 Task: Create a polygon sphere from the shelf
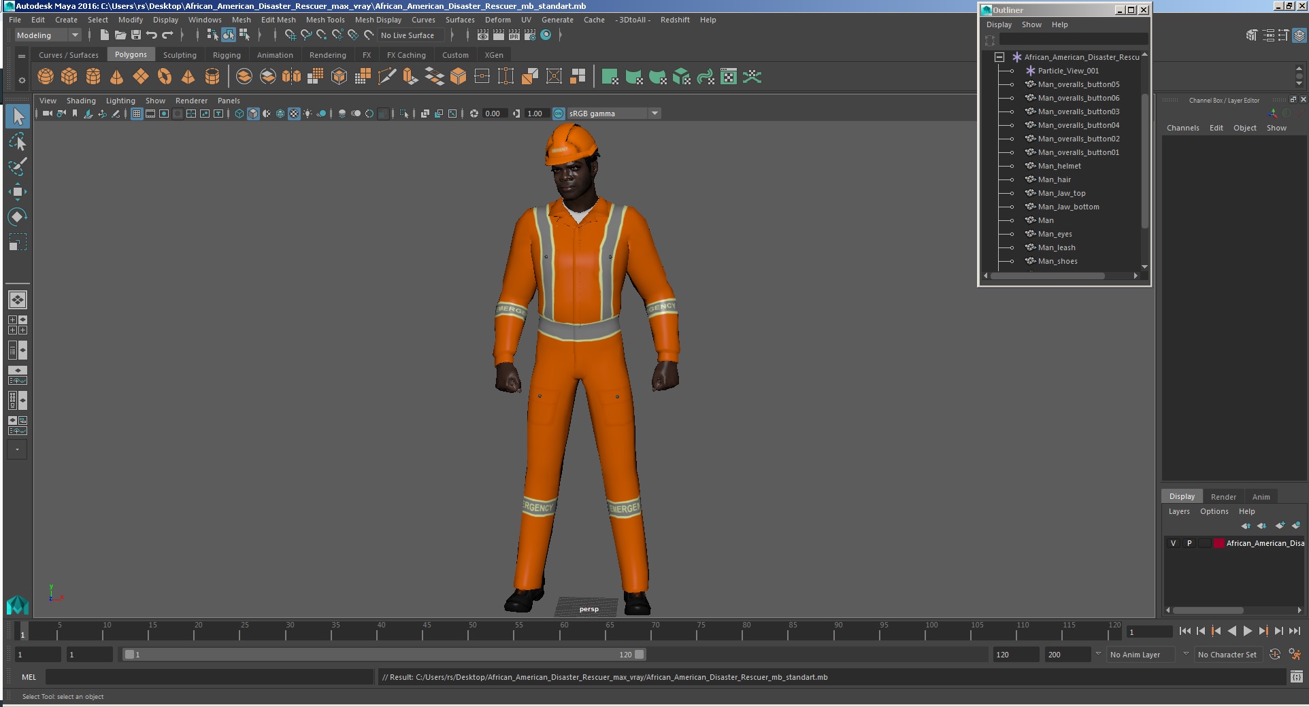click(x=46, y=77)
